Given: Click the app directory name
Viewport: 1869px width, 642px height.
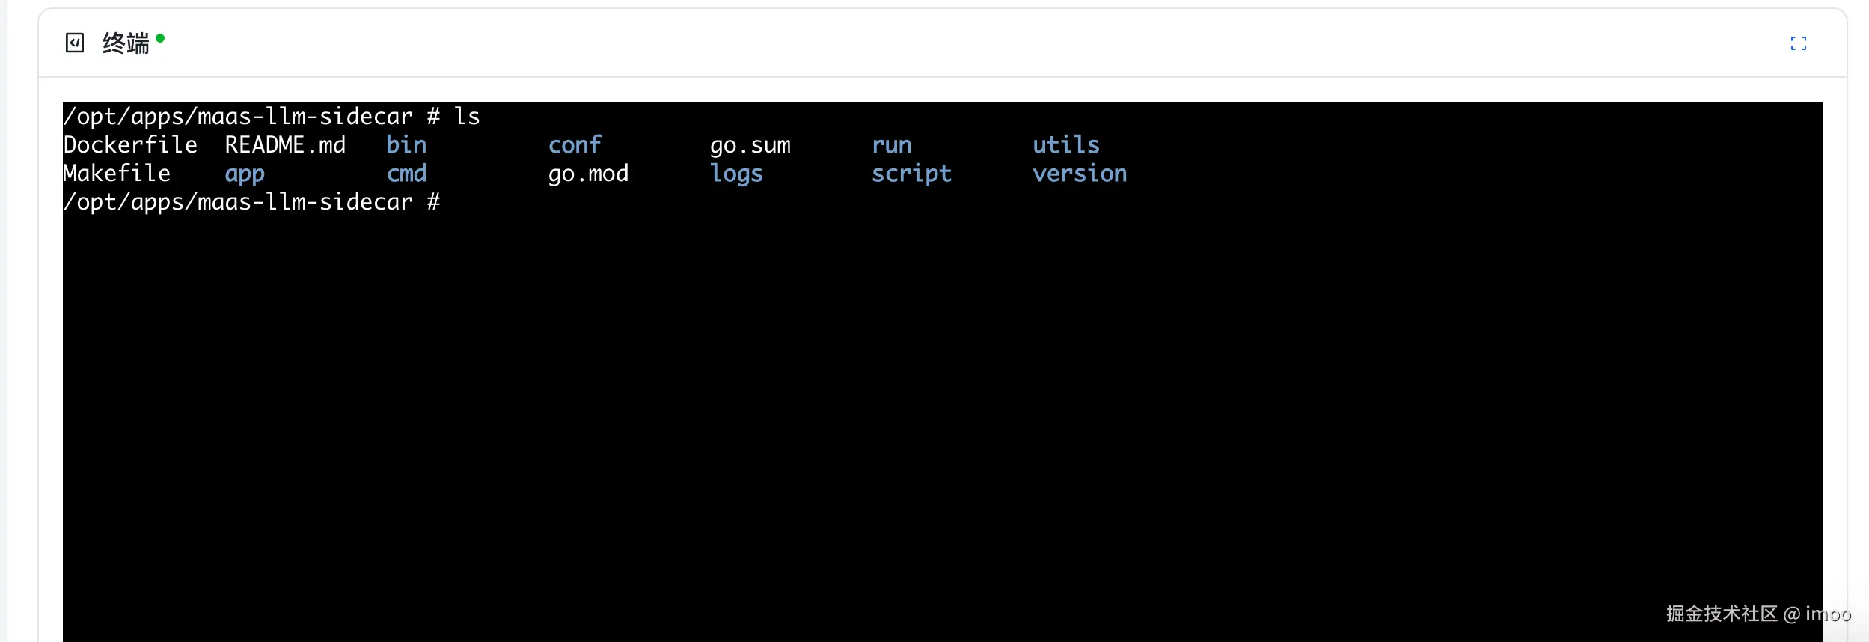Looking at the screenshot, I should coord(245,174).
